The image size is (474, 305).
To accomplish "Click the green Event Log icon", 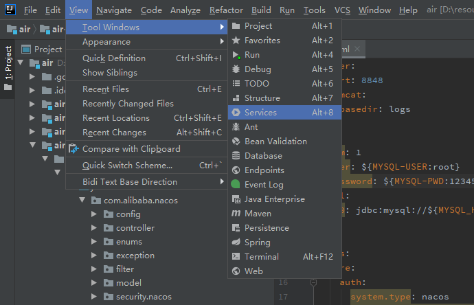I will (236, 185).
